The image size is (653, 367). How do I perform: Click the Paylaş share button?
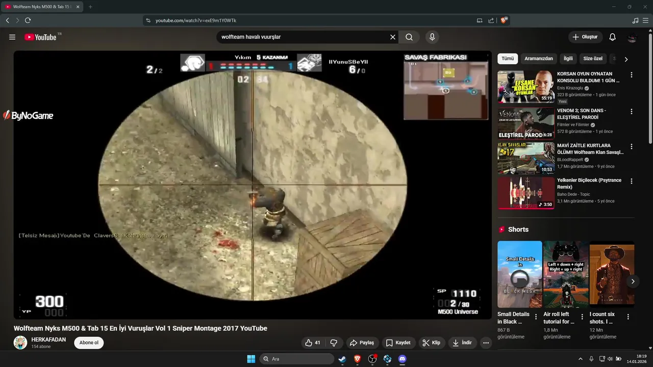[363, 343]
